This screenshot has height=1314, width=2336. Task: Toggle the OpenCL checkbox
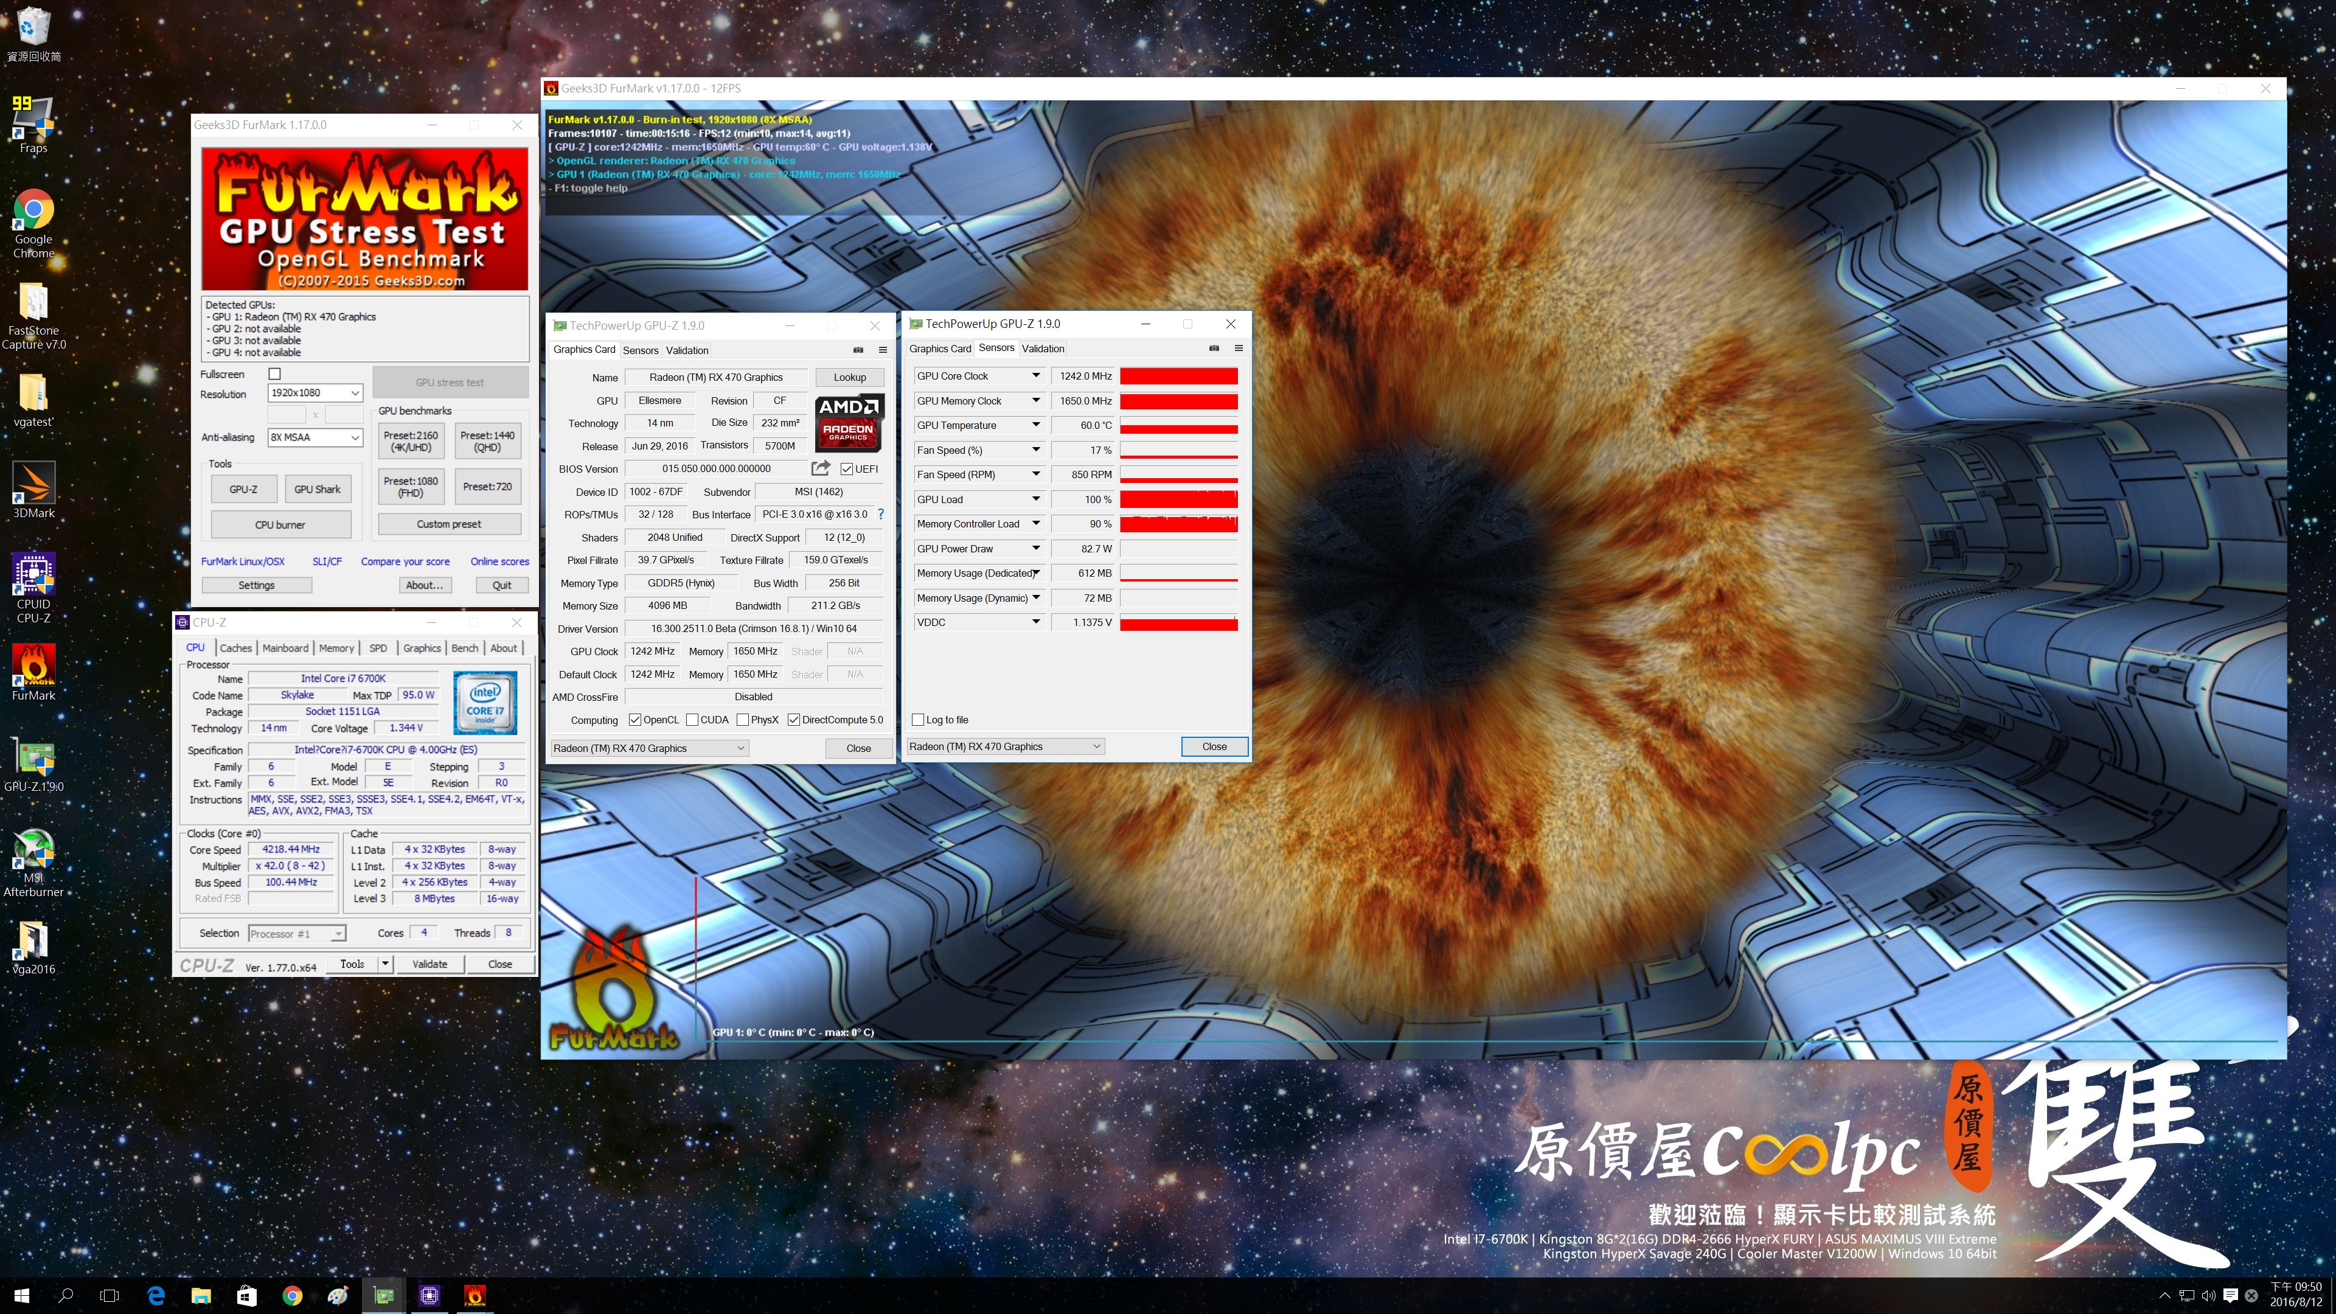[634, 720]
